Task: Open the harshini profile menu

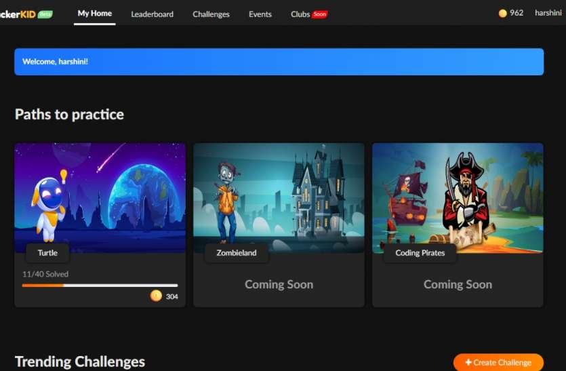Action: (548, 13)
